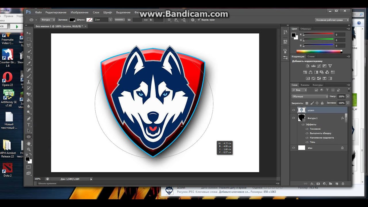Open the Непр opacity dropdown arrow
Screen dimensions: 368x207
point(348,96)
